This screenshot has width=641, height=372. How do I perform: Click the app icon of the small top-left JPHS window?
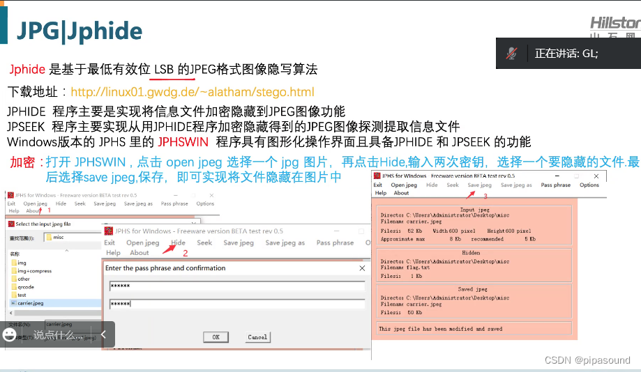pos(11,195)
